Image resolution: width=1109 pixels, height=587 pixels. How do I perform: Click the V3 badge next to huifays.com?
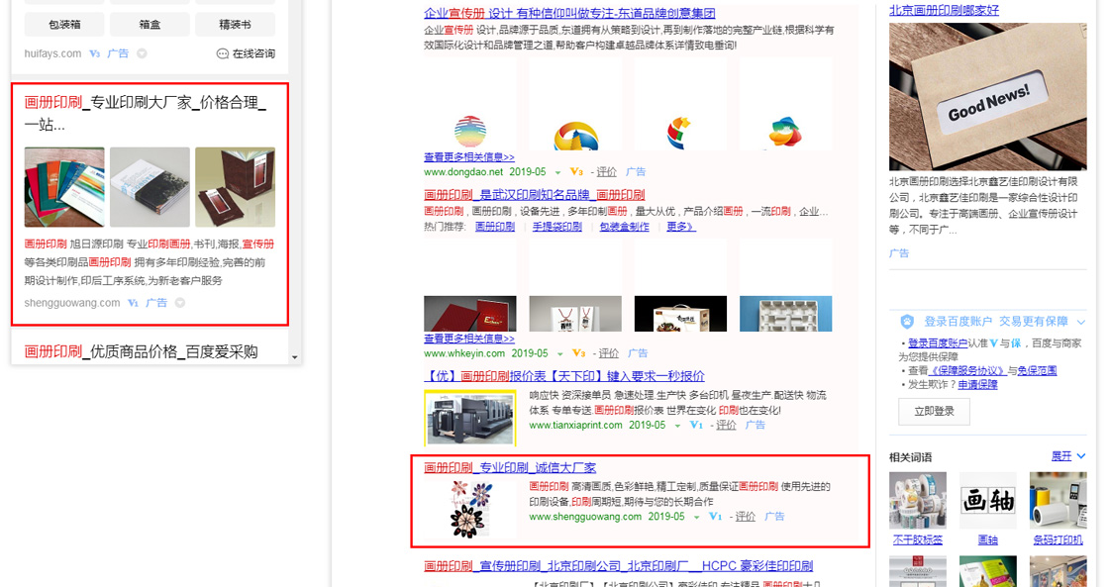[x=95, y=53]
